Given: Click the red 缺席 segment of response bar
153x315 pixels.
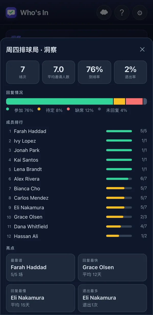Looking at the screenshot, I should point(134,101).
